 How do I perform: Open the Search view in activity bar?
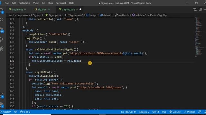coord(2,20)
